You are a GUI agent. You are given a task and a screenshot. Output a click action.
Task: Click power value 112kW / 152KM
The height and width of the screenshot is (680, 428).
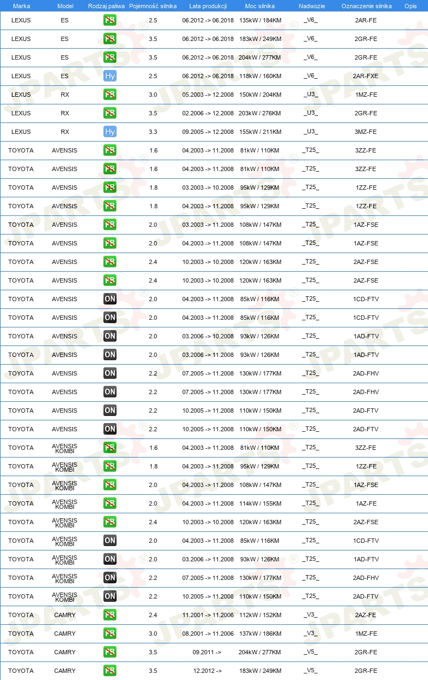260,615
